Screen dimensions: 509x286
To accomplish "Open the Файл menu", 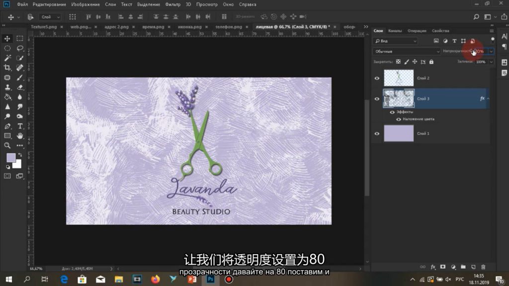I will coord(22,4).
